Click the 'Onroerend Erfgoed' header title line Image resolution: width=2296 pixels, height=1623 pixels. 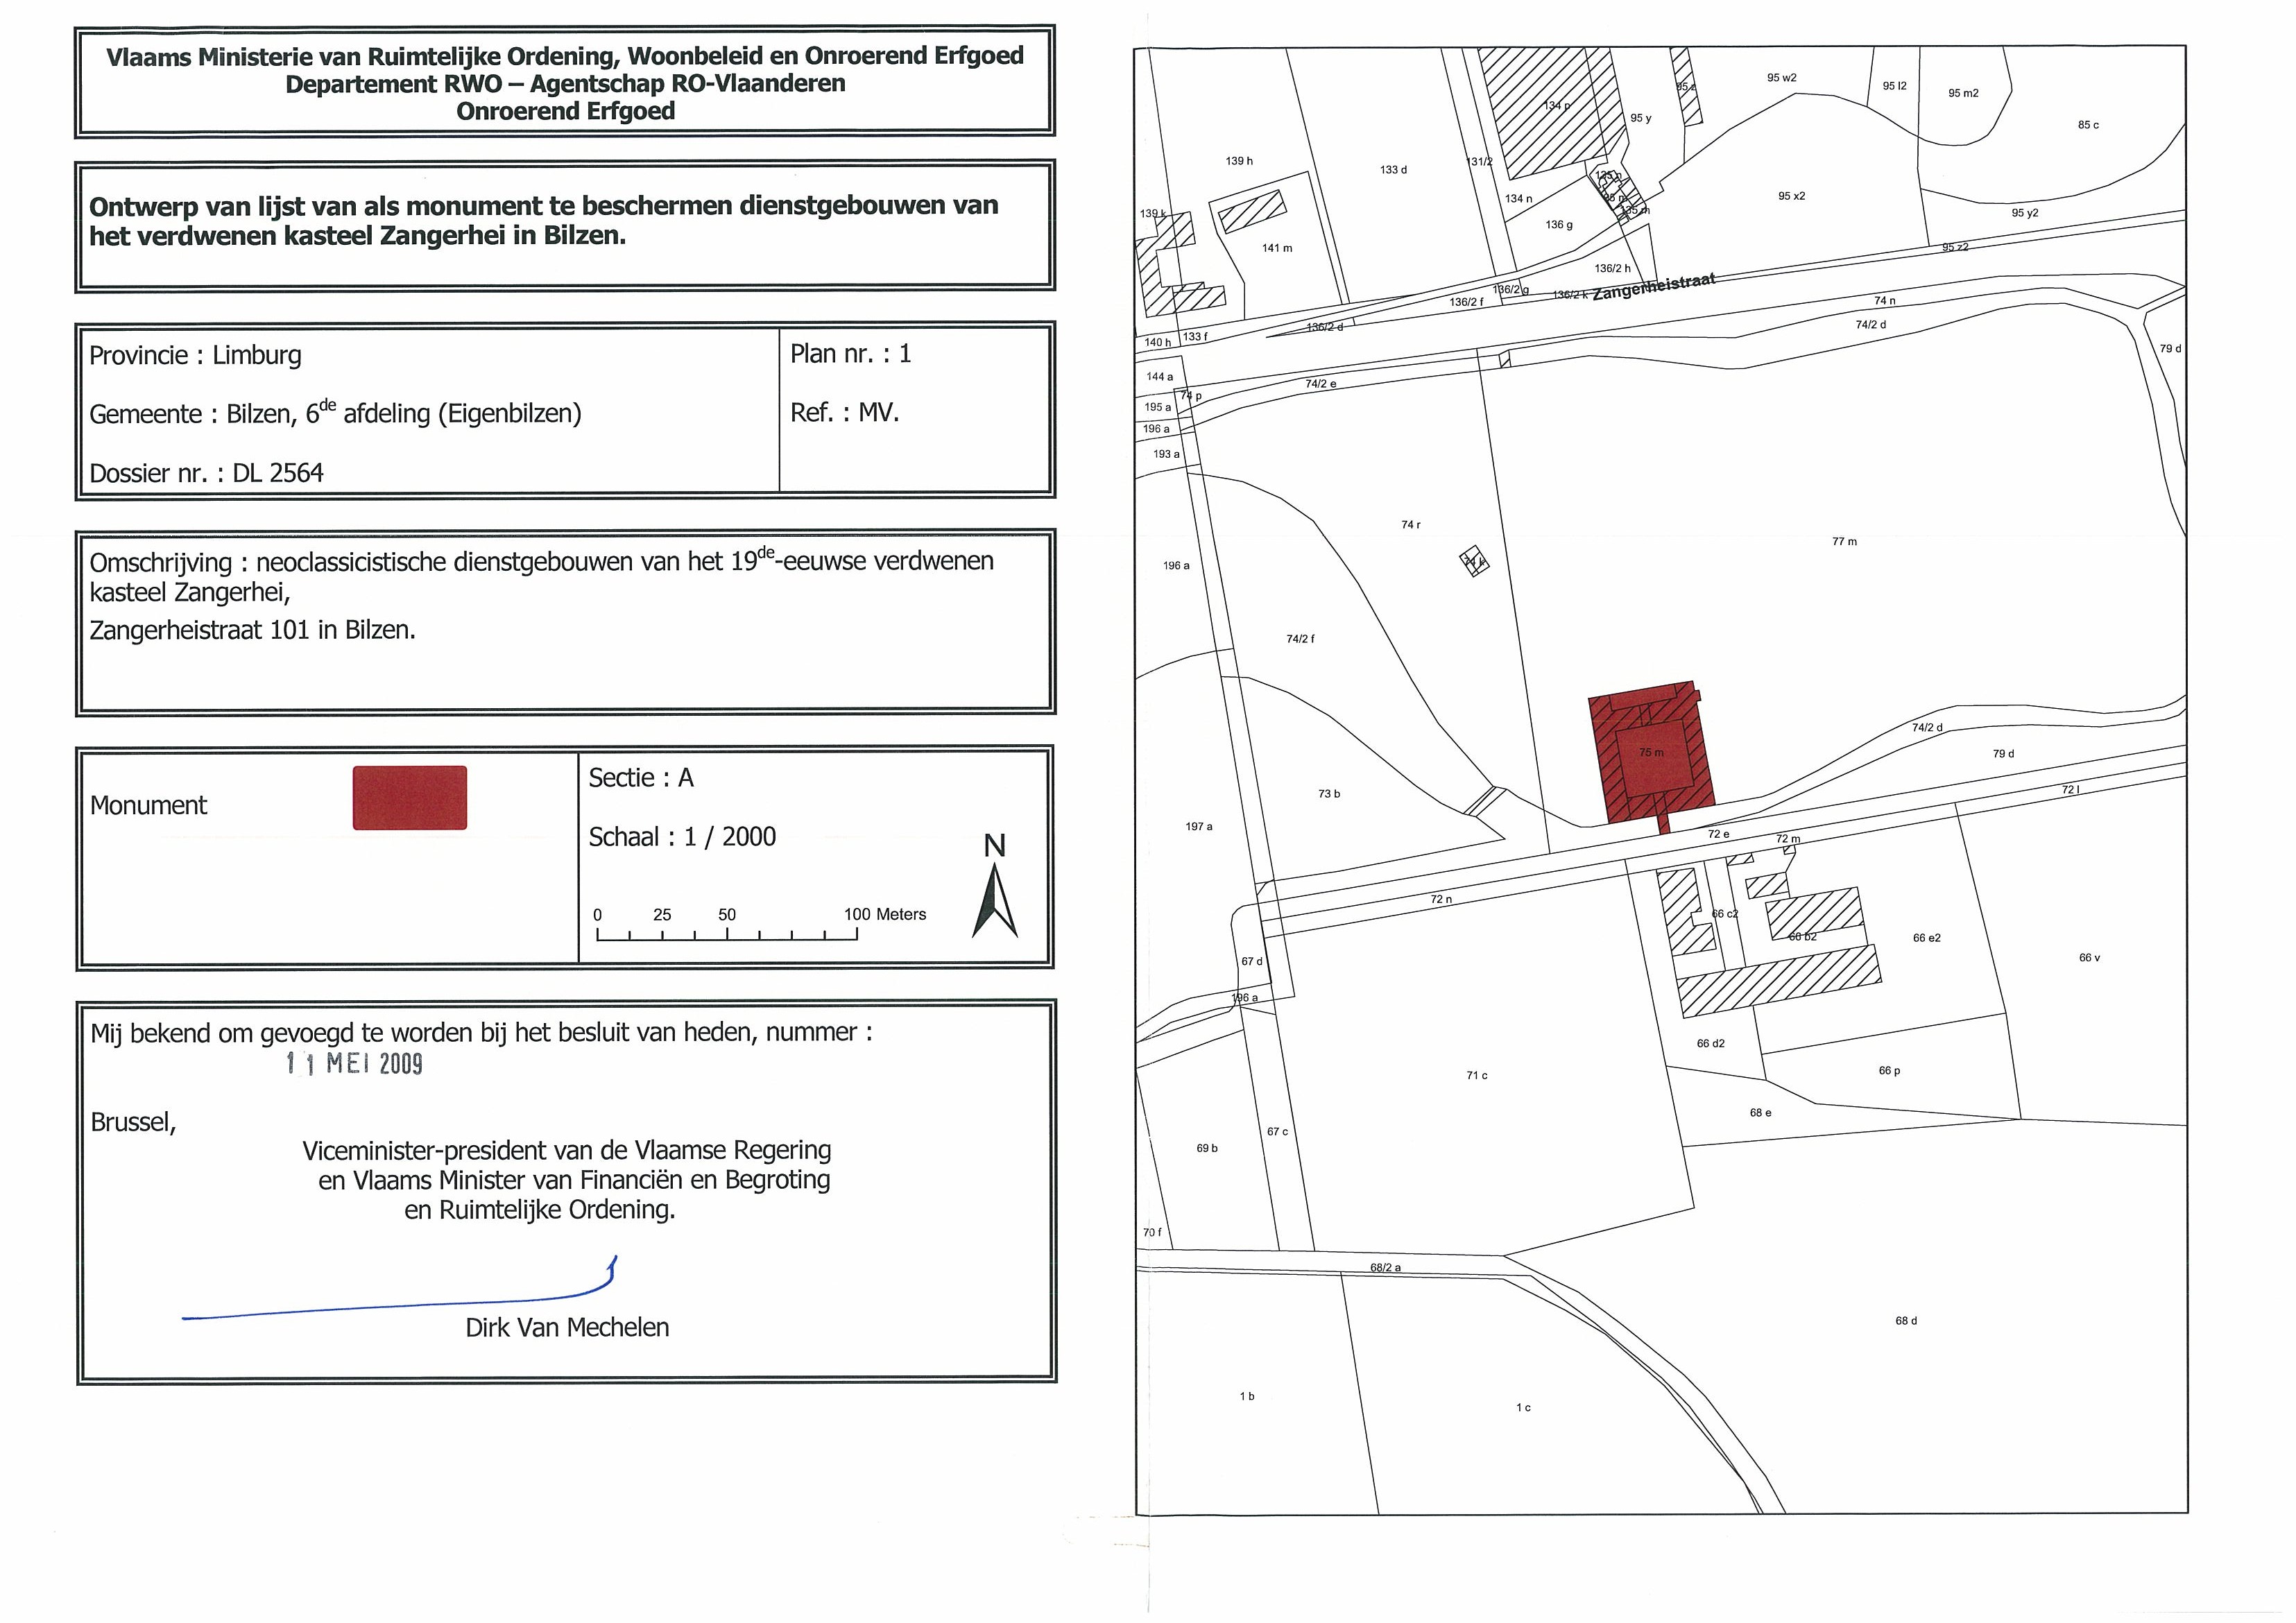point(565,111)
